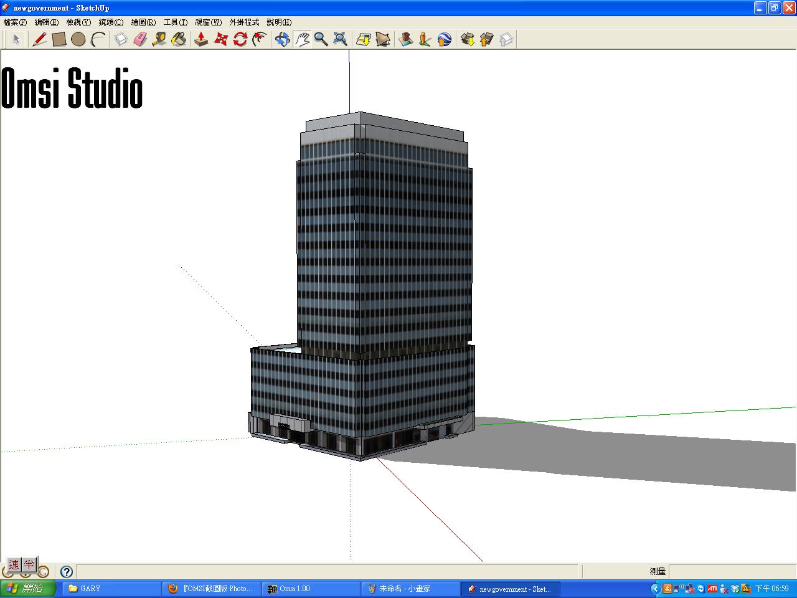Activate the Eraser tool
Viewport: 797px width, 598px height.
pyautogui.click(x=140, y=39)
